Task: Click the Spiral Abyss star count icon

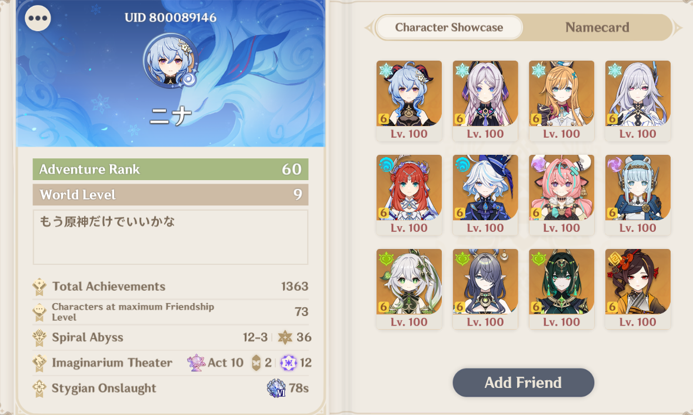Action: [x=285, y=337]
